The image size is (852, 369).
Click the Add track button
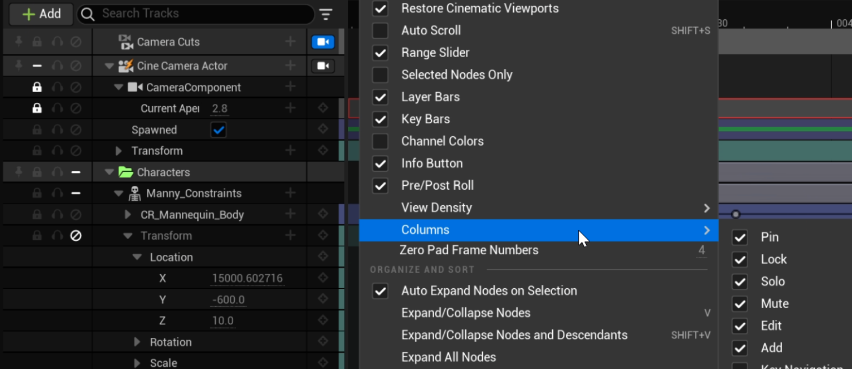click(x=41, y=14)
